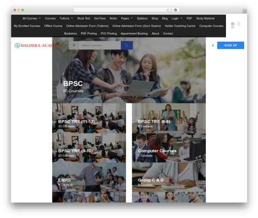
Task: Click the browser downloads circle icon
Action: click(175, 10)
